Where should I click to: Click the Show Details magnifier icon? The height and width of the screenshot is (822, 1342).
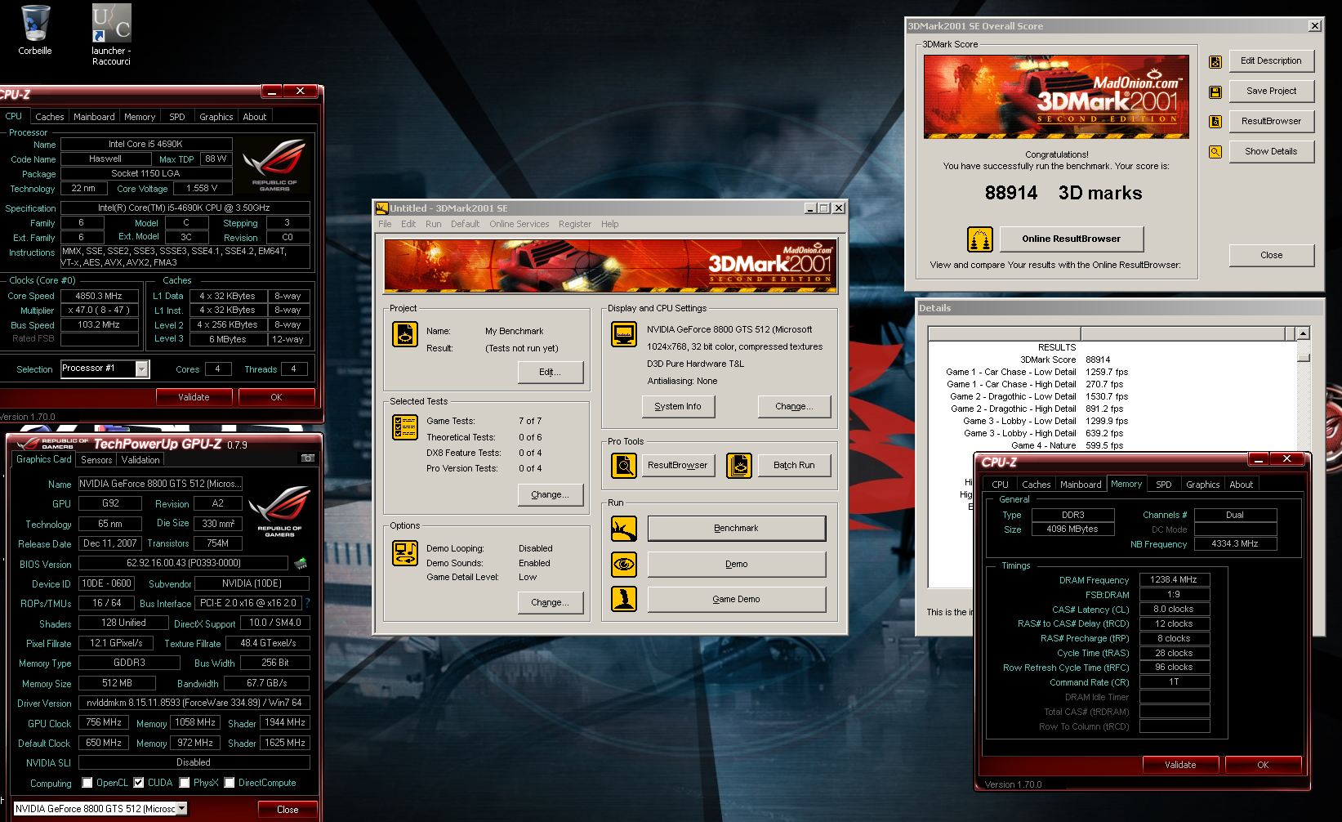pos(1215,152)
